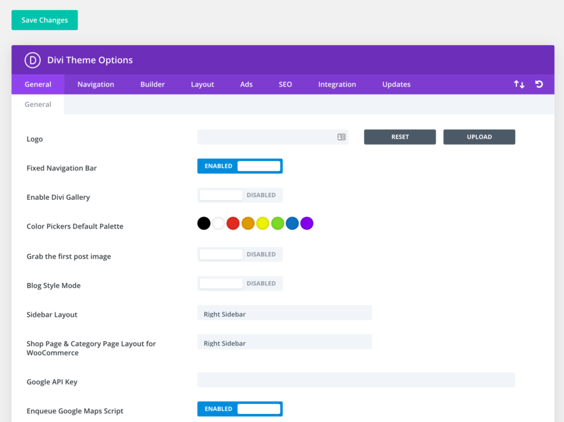Viewport: 564px width, 422px height.
Task: Open the import/export arrows icon
Action: tap(519, 84)
